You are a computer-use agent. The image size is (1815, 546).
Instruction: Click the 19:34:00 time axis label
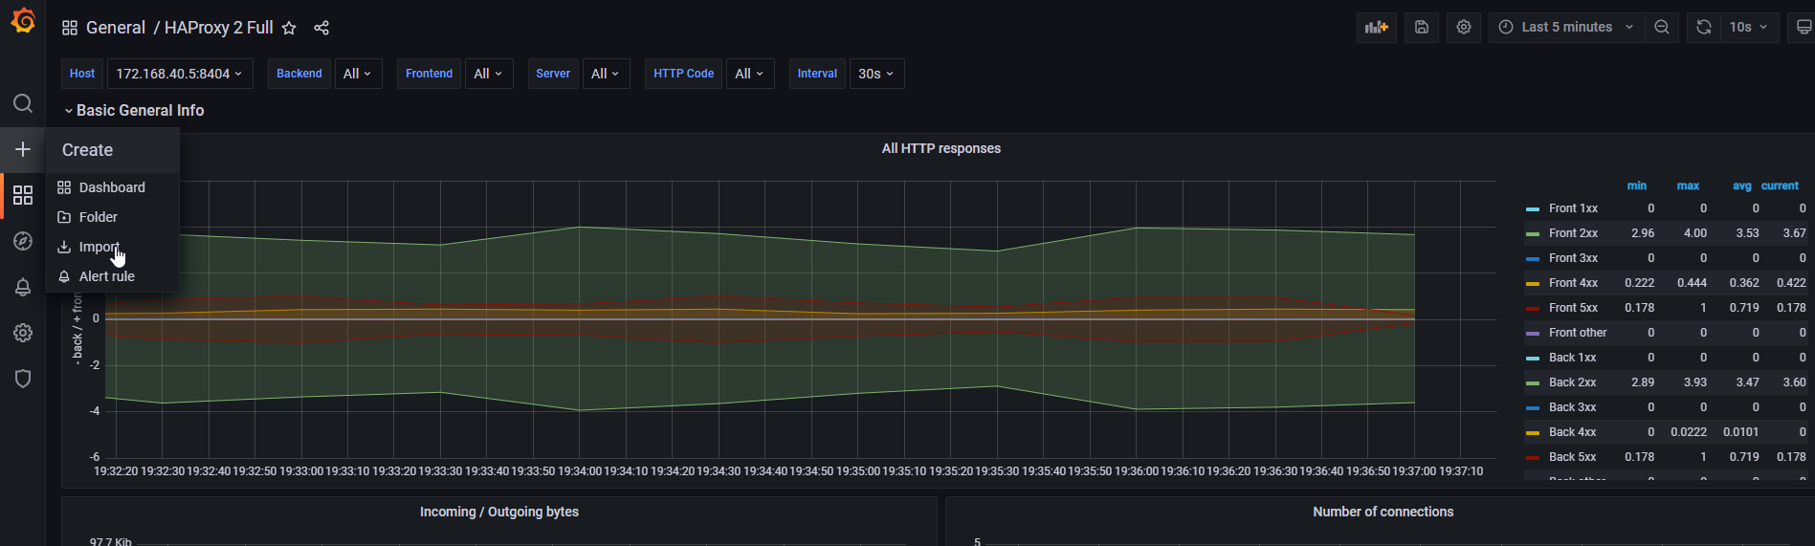(580, 471)
